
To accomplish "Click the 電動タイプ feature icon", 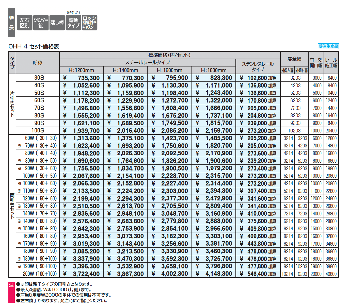I will tap(73, 23).
